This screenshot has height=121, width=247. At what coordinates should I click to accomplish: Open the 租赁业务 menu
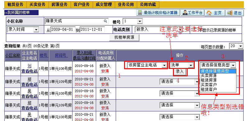point(16,5)
